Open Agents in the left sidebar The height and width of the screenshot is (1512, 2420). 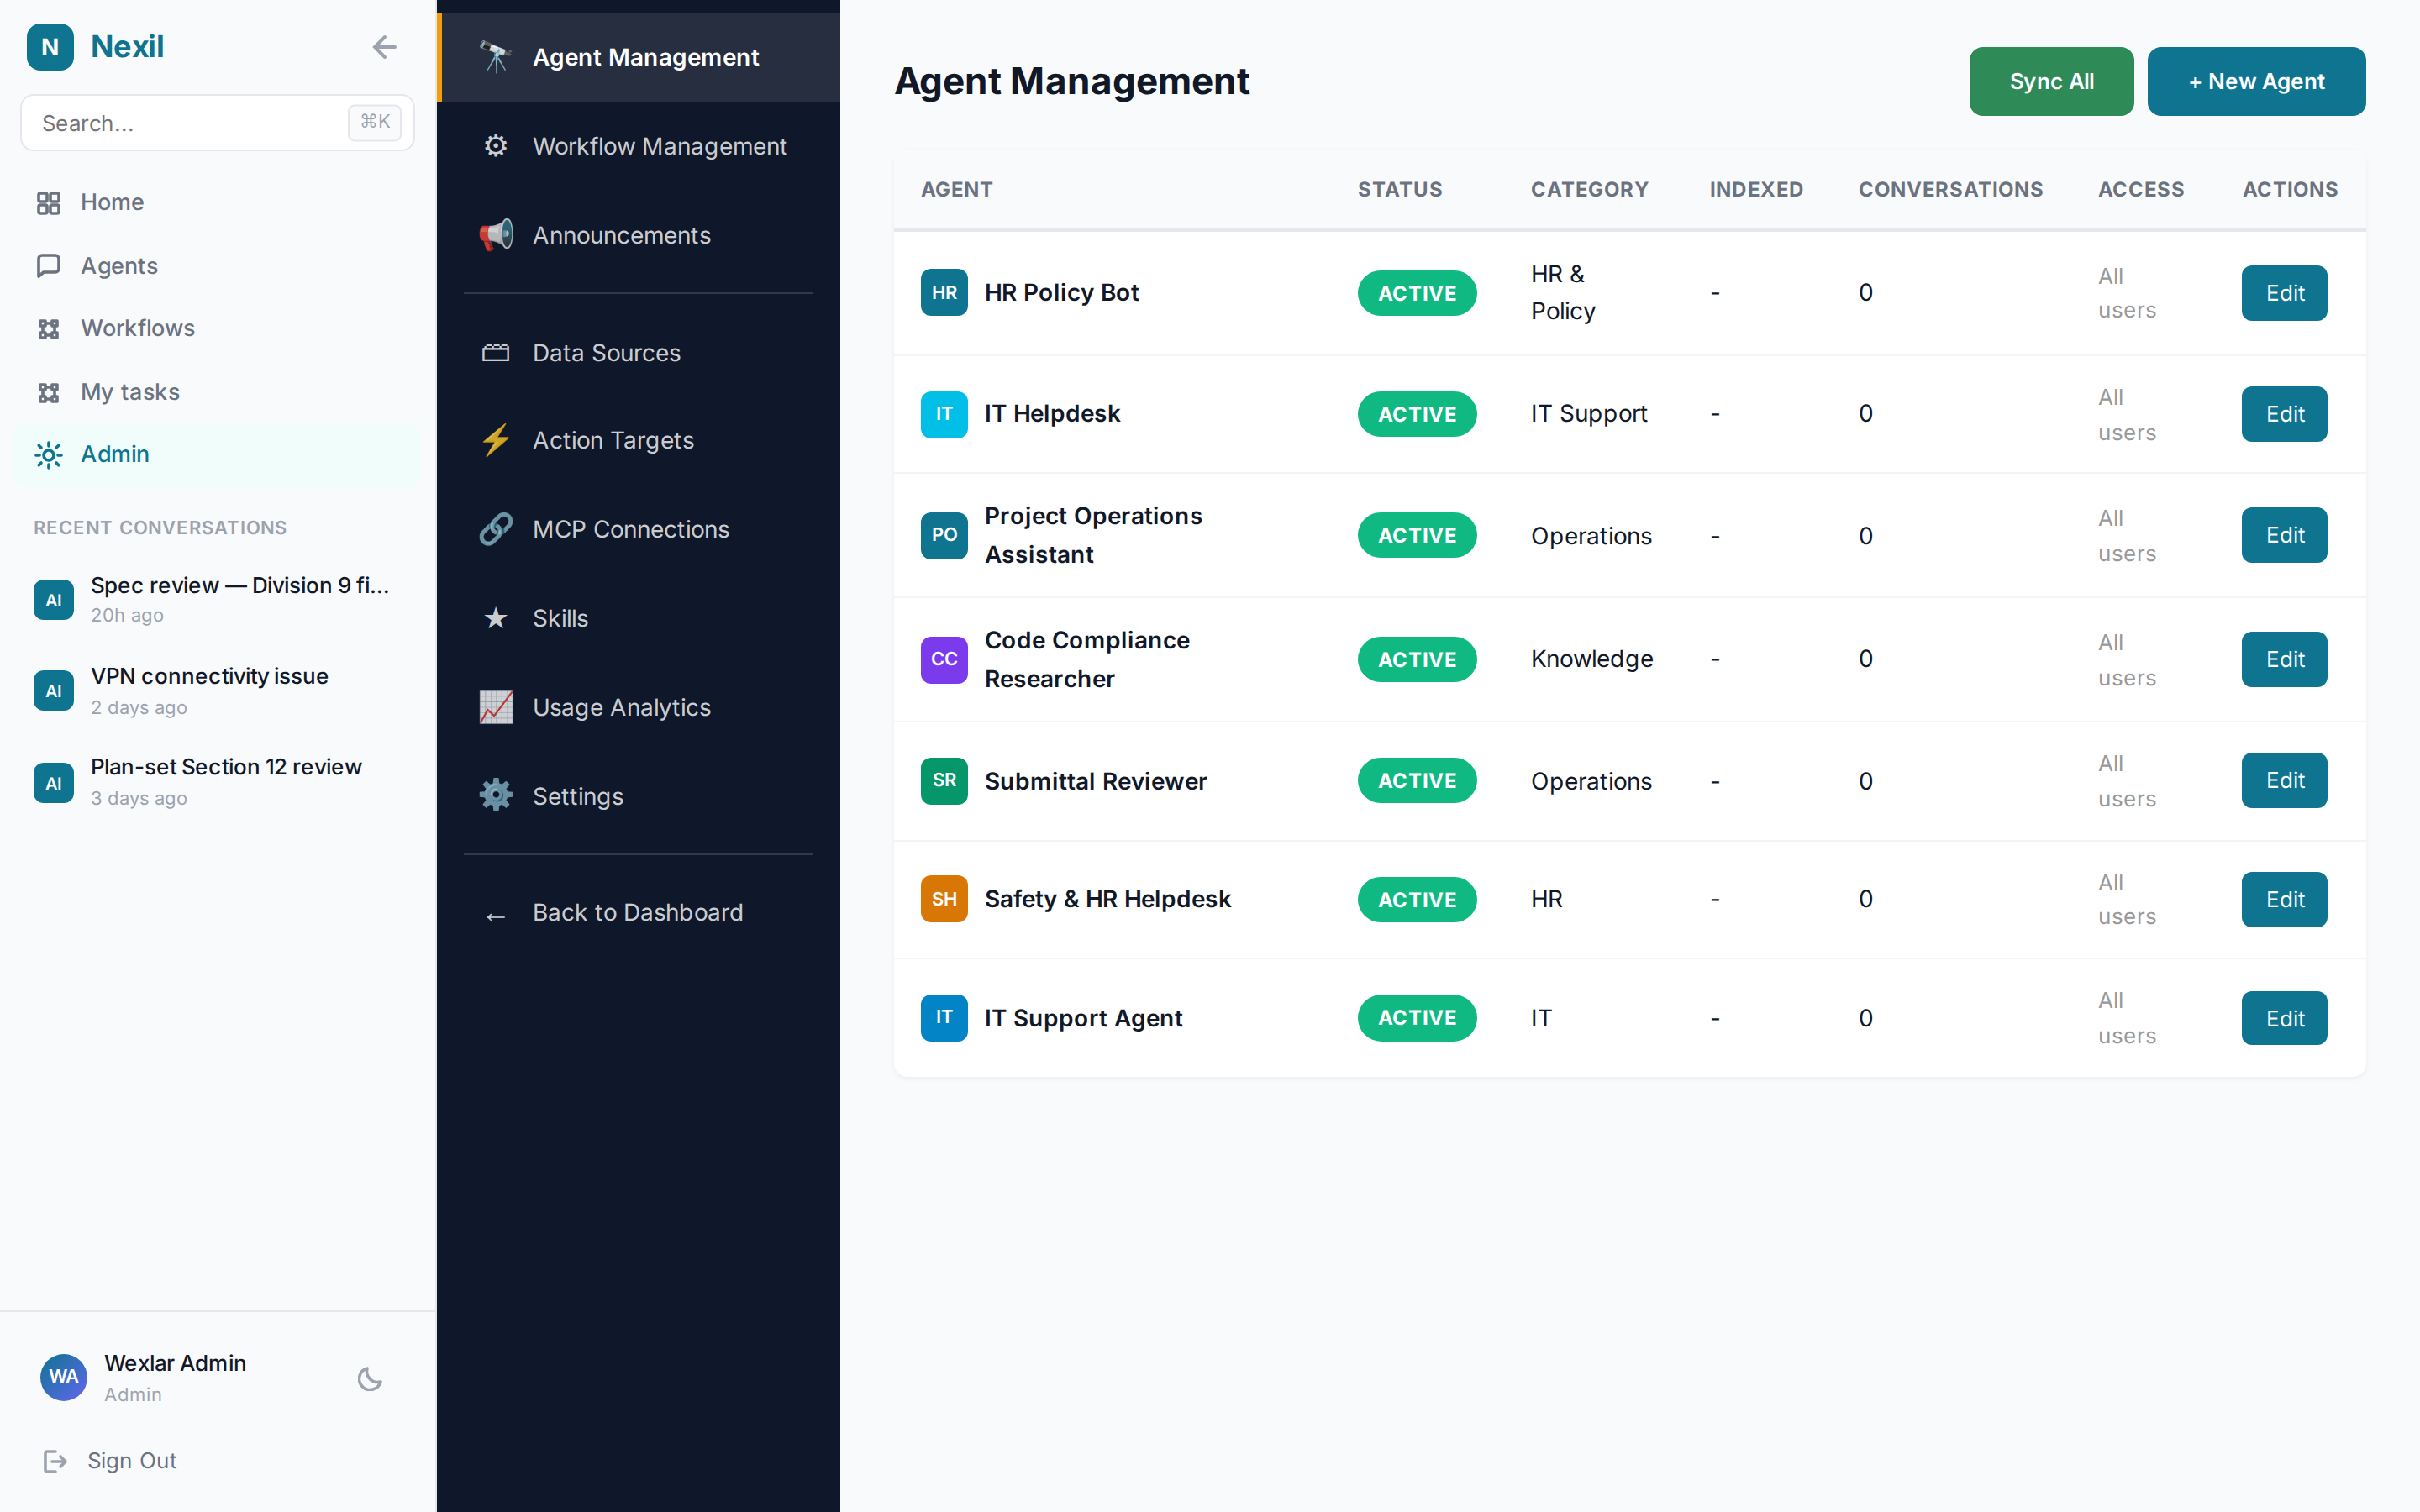click(x=216, y=266)
